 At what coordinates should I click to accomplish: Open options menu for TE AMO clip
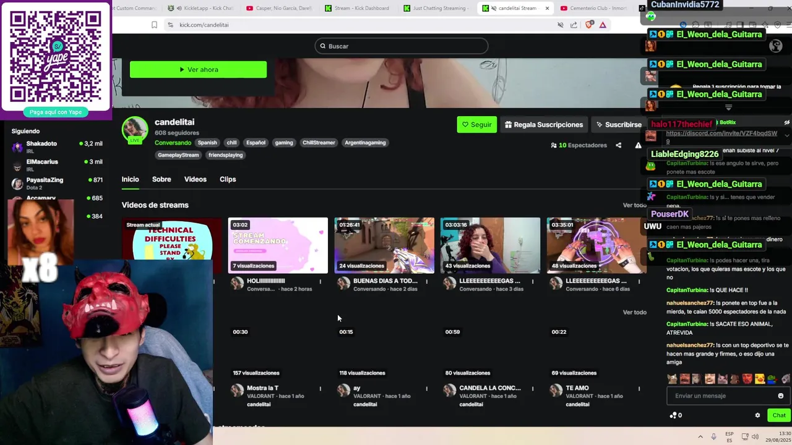[639, 389]
